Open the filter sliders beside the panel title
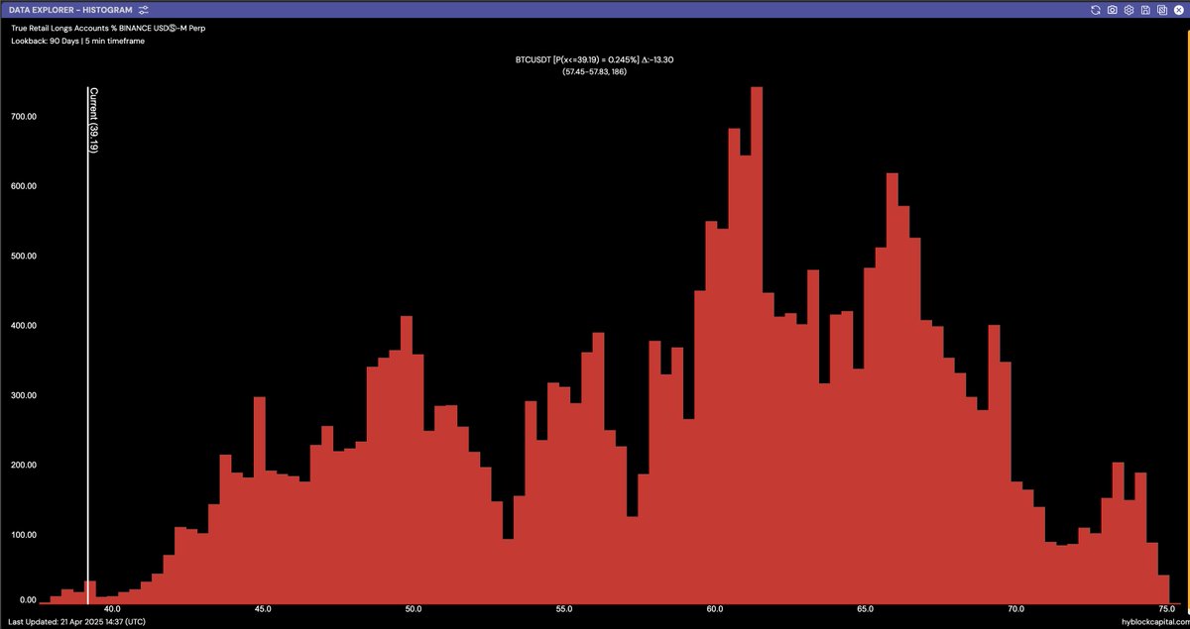Screen dimensions: 1190x629 142,9
